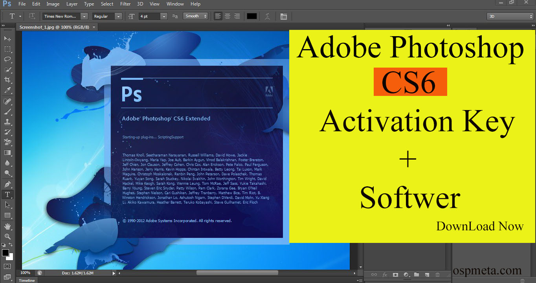Open the Timeline panel tab
The height and width of the screenshot is (283, 536).
click(27, 280)
